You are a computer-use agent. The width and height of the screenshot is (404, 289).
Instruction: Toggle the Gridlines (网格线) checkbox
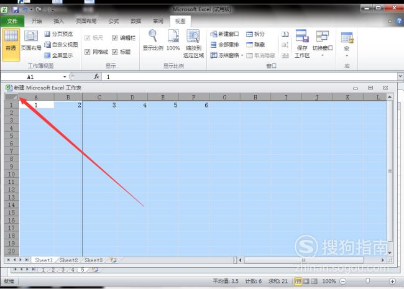click(88, 52)
